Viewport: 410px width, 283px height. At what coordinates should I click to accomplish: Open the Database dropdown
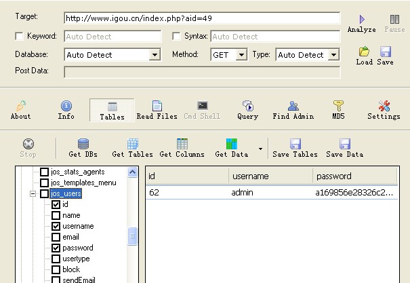155,55
